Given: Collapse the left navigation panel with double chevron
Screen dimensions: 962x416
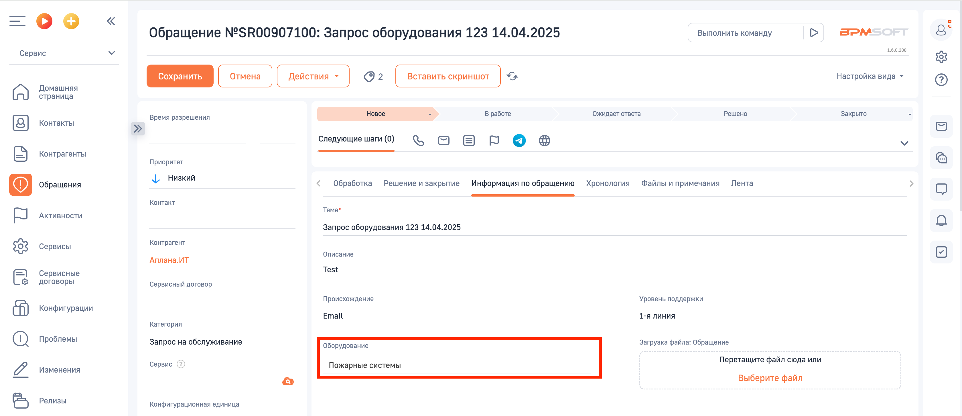Looking at the screenshot, I should click(x=111, y=21).
